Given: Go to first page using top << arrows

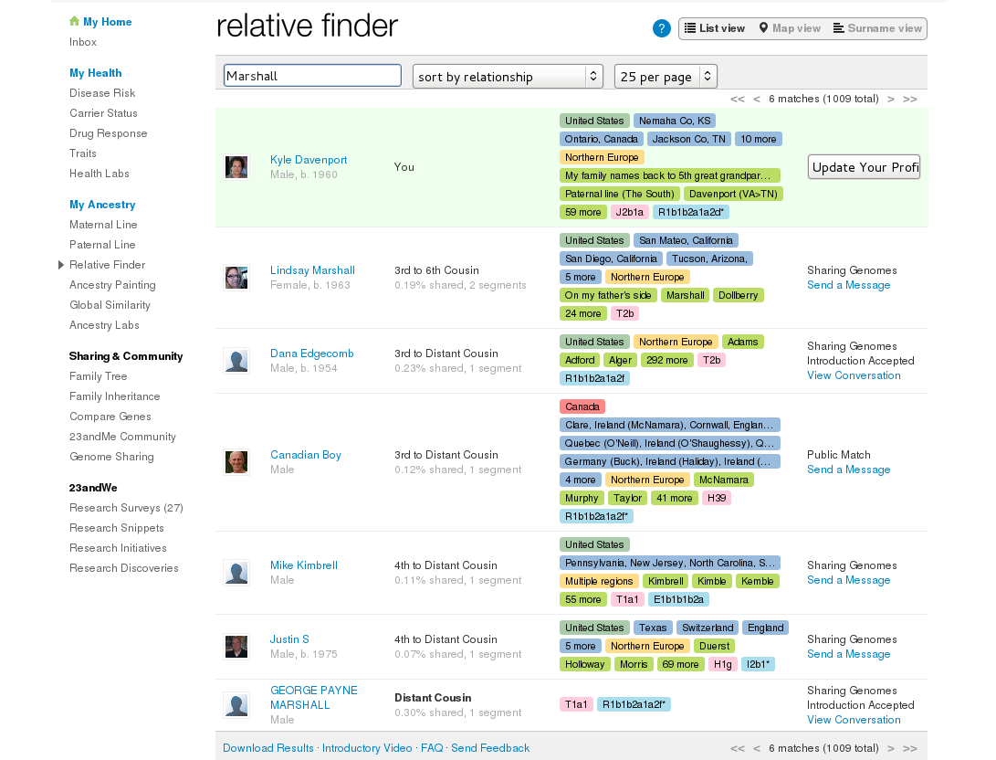Looking at the screenshot, I should click(x=737, y=100).
